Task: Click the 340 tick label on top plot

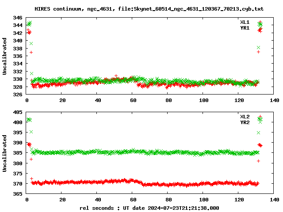Action: click(18, 41)
